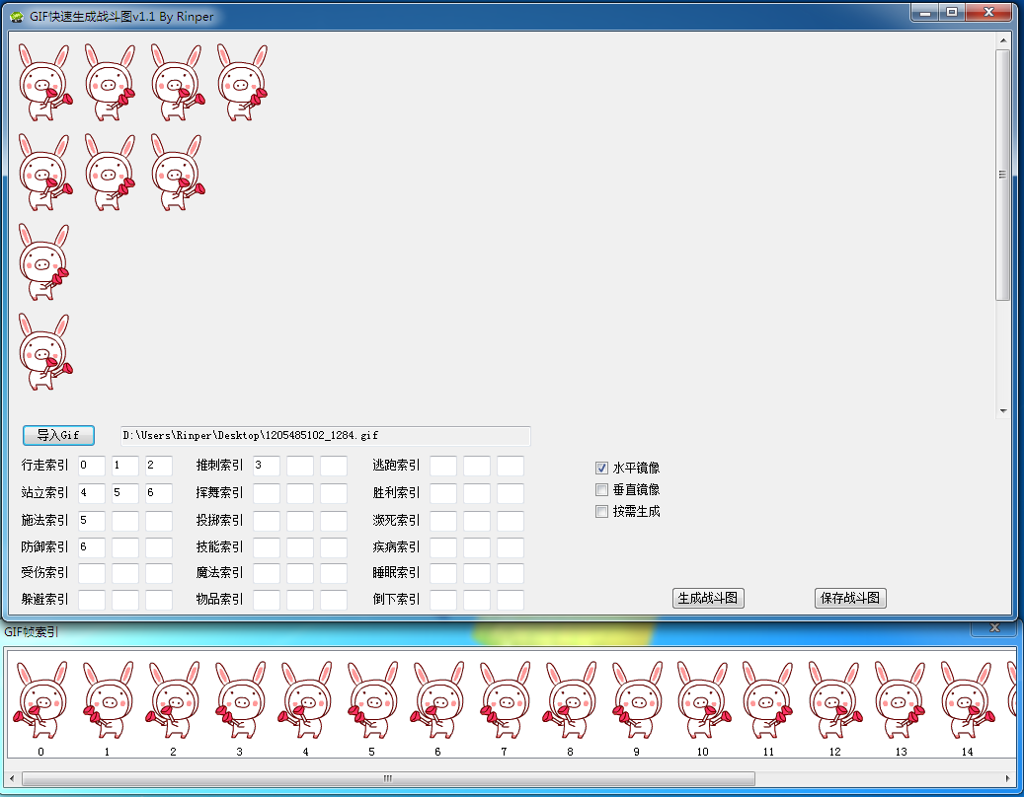Viewport: 1024px width, 797px height.
Task: Select frame 4 pig thumbnail
Action: 306,700
